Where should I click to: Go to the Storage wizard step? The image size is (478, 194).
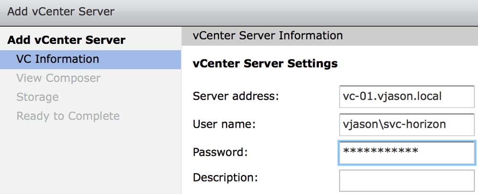coord(37,97)
